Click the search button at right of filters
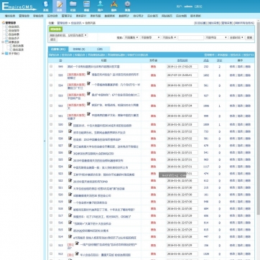 click(249, 37)
